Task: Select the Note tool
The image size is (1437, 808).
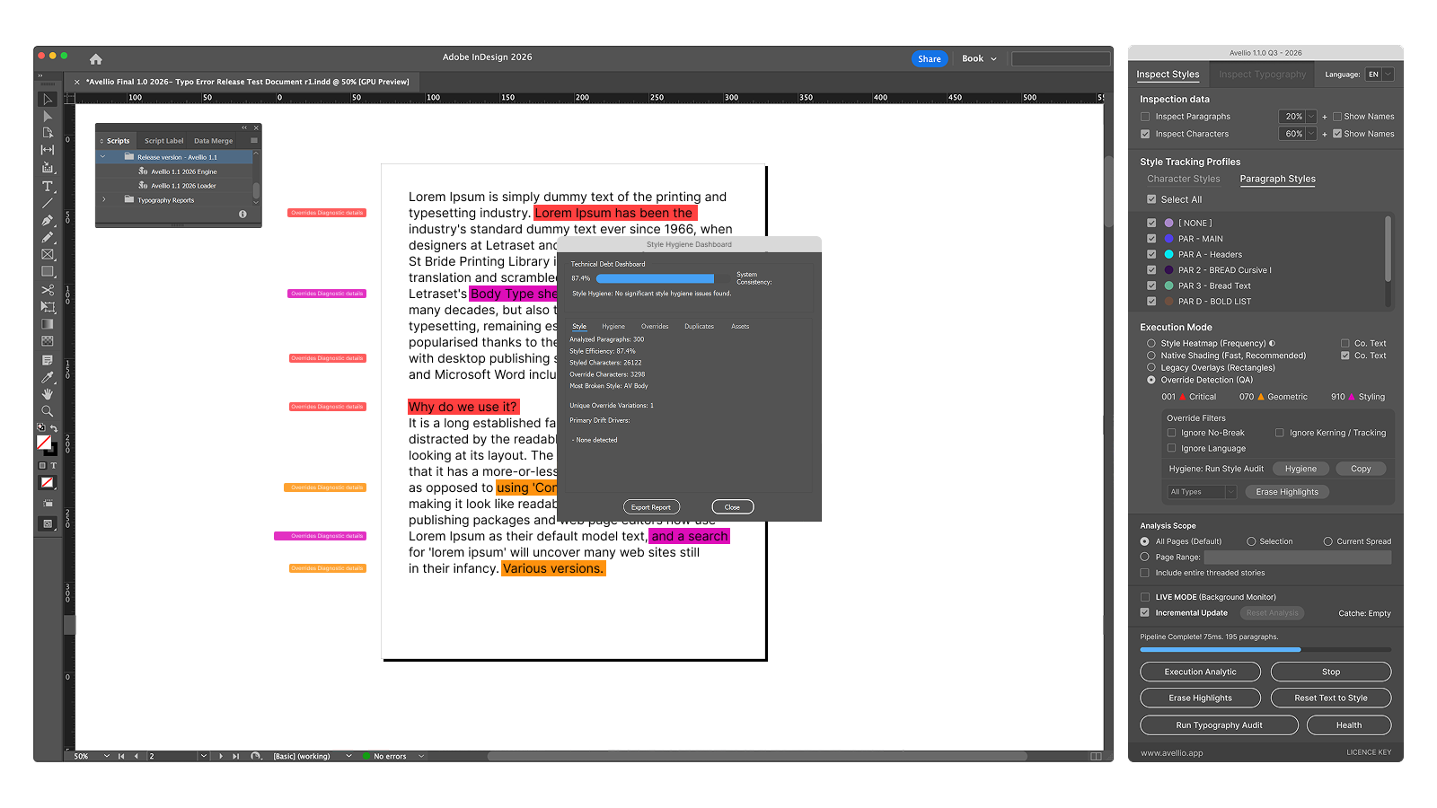Action: click(48, 360)
